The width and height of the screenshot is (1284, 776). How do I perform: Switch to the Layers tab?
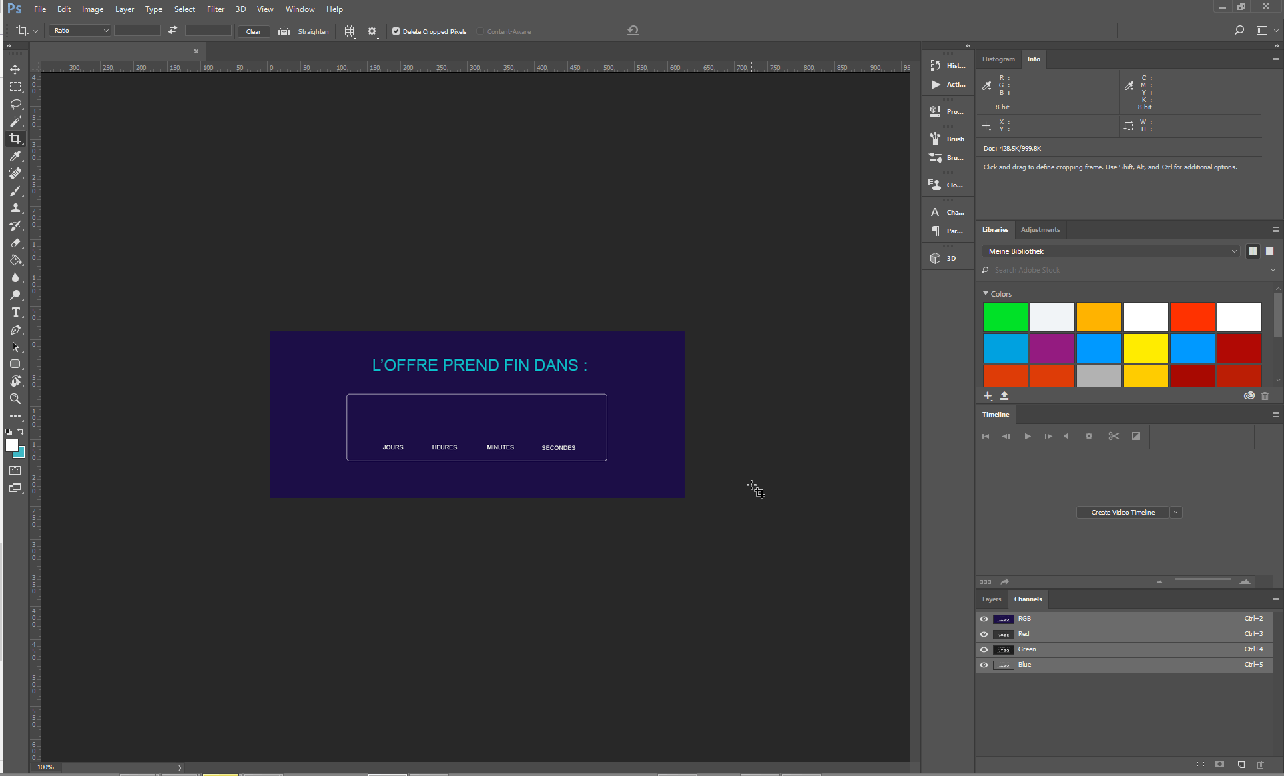pyautogui.click(x=991, y=599)
